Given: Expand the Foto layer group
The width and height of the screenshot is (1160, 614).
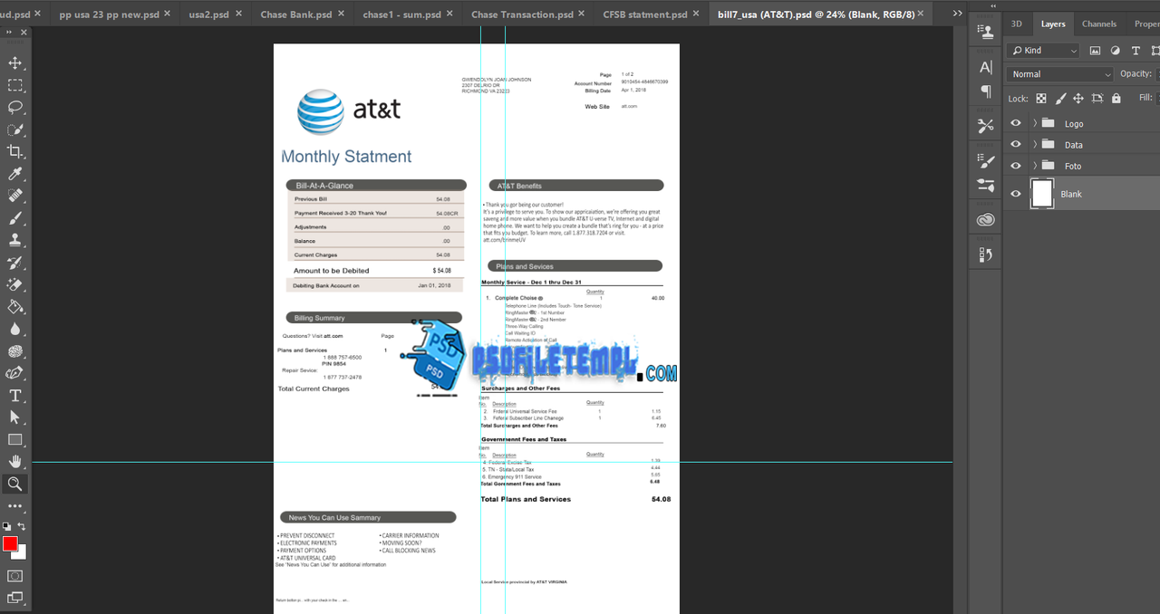Looking at the screenshot, I should (1035, 166).
